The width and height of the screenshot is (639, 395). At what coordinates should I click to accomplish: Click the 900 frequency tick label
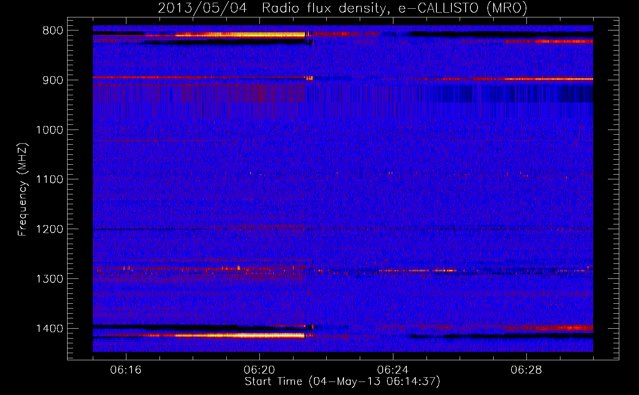pyautogui.click(x=53, y=80)
